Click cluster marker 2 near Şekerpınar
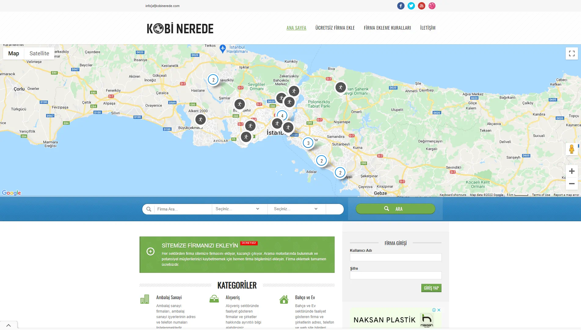The image size is (581, 330). [340, 173]
